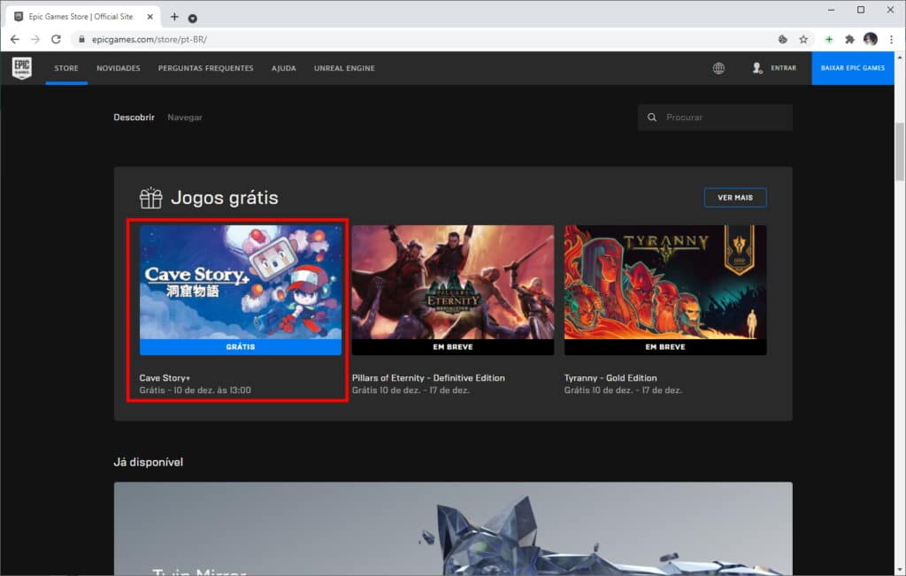This screenshot has width=906, height=576.
Task: Go to Unreal Engine in the navigation
Action: coord(344,68)
